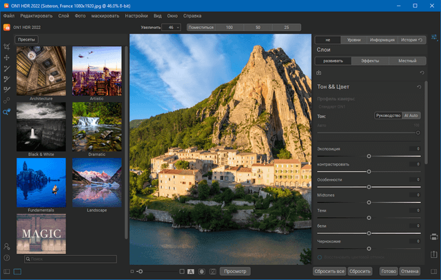
Task: Select the Руководство tone mode
Action: point(388,115)
